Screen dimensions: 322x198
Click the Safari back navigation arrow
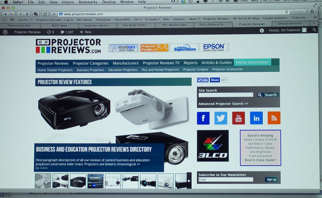pos(5,14)
